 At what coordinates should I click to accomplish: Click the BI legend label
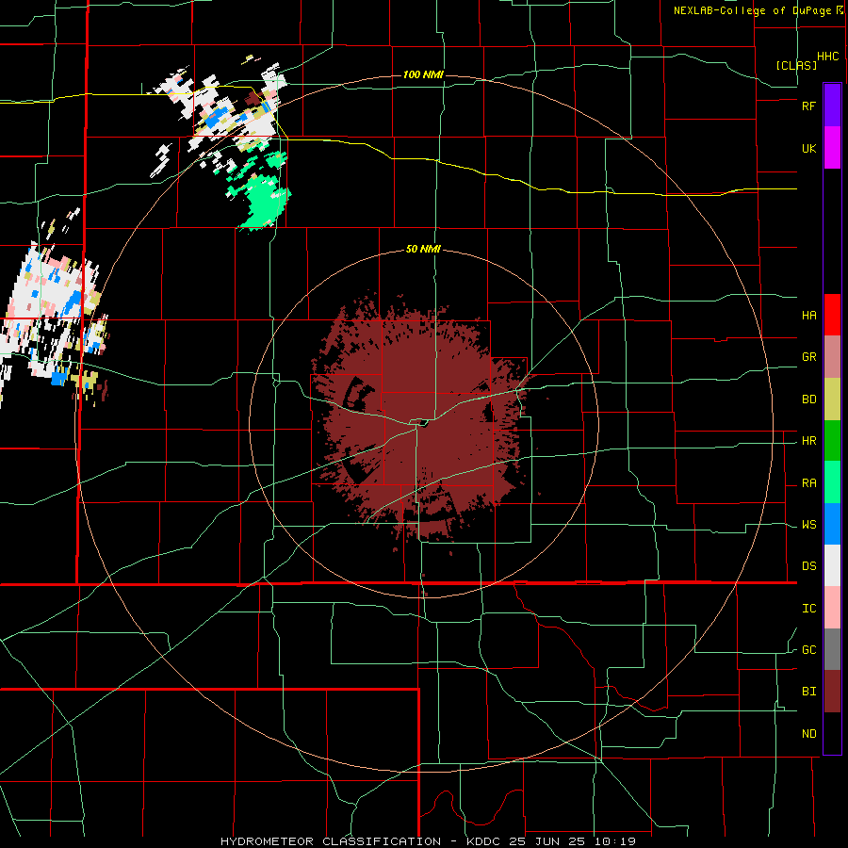click(808, 692)
